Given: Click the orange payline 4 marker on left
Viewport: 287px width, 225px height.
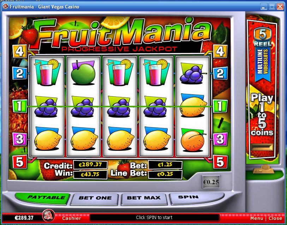Looking at the screenshot, I should pos(19,51).
